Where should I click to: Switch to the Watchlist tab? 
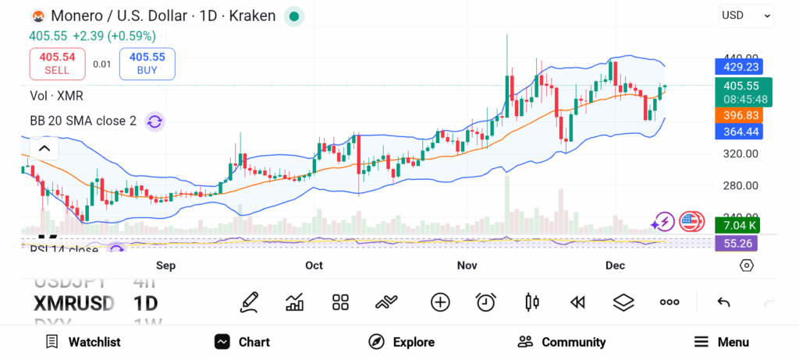click(83, 342)
